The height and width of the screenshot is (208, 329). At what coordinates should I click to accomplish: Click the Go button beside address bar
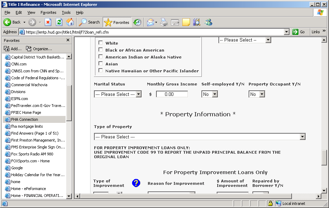tap(299, 32)
